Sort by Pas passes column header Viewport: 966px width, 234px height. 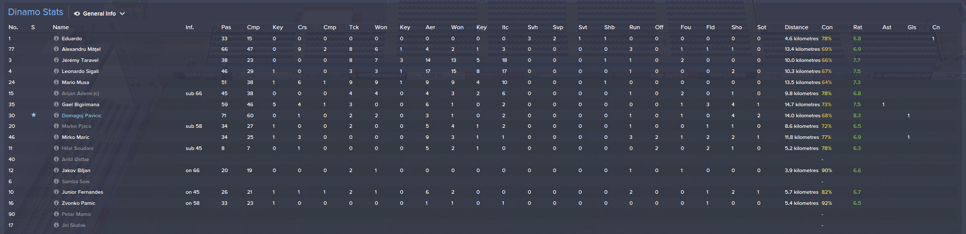[226, 27]
